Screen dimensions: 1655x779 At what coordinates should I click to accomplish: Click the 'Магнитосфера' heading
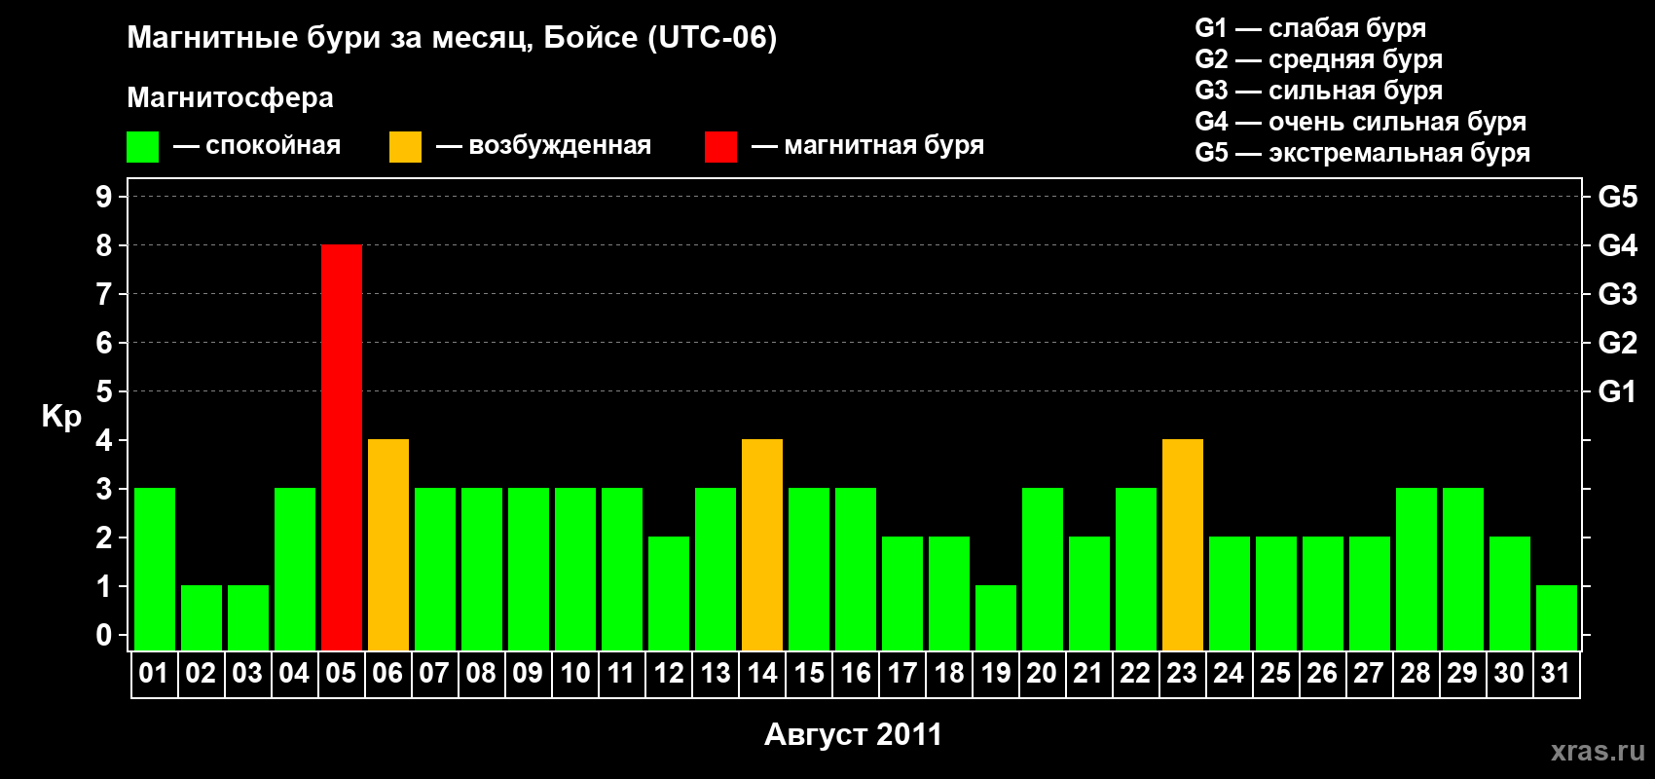click(230, 97)
